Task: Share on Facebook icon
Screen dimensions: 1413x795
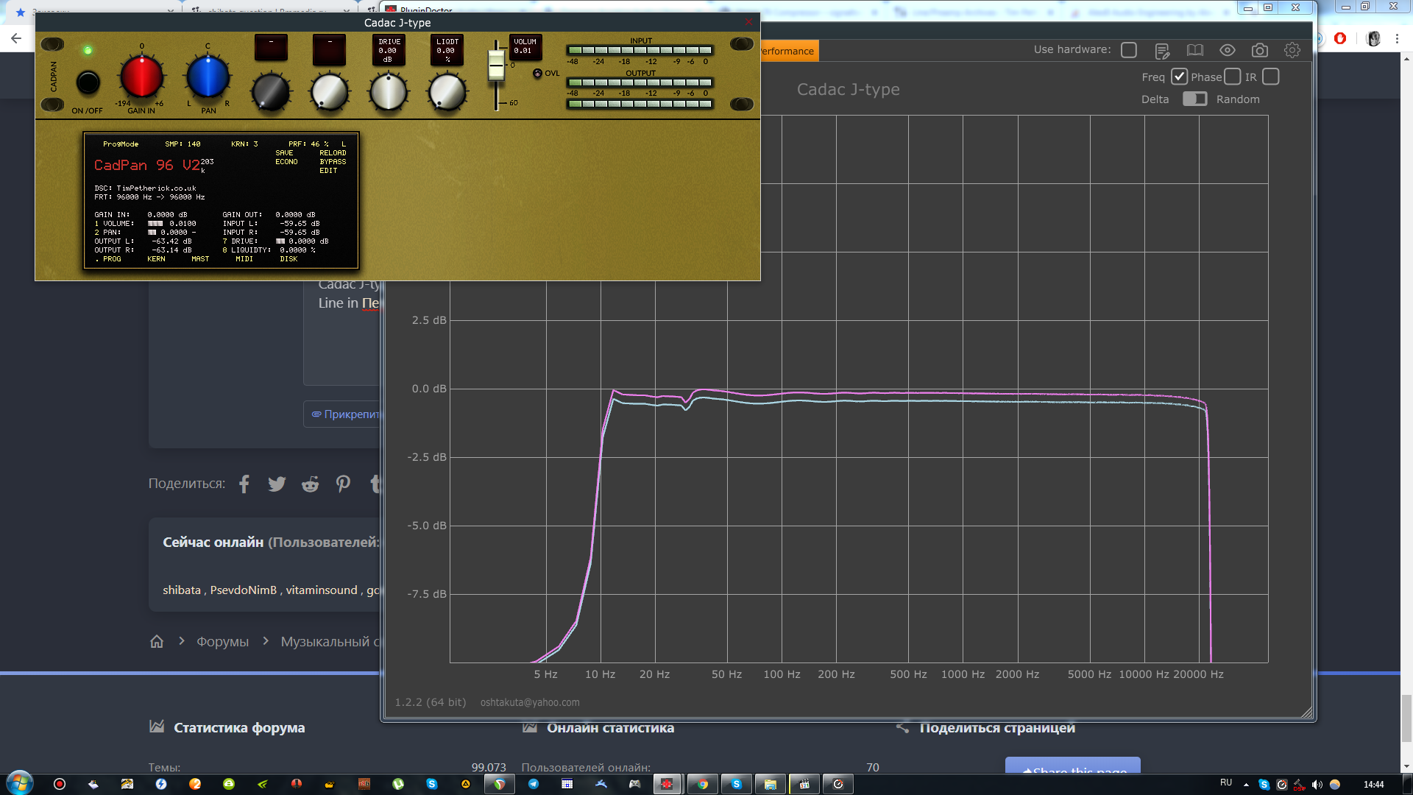Action: tap(244, 484)
